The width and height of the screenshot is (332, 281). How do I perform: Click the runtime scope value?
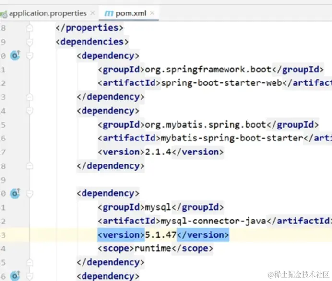coord(153,248)
